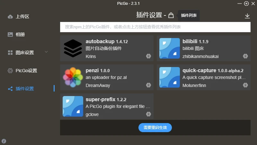Click the import local plugin download icon
The width and height of the screenshot is (257, 145).
(247, 16)
